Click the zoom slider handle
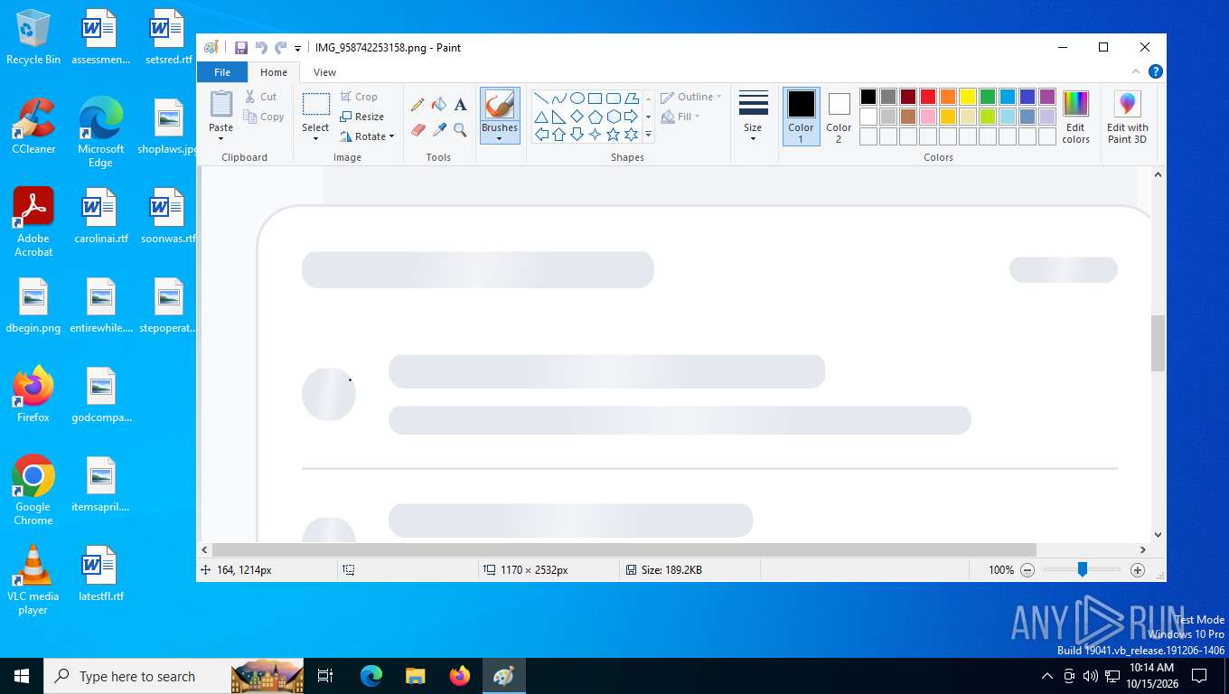 coord(1082,570)
